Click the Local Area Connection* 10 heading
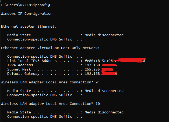The height and width of the screenshot is (122, 169). (x=51, y=104)
